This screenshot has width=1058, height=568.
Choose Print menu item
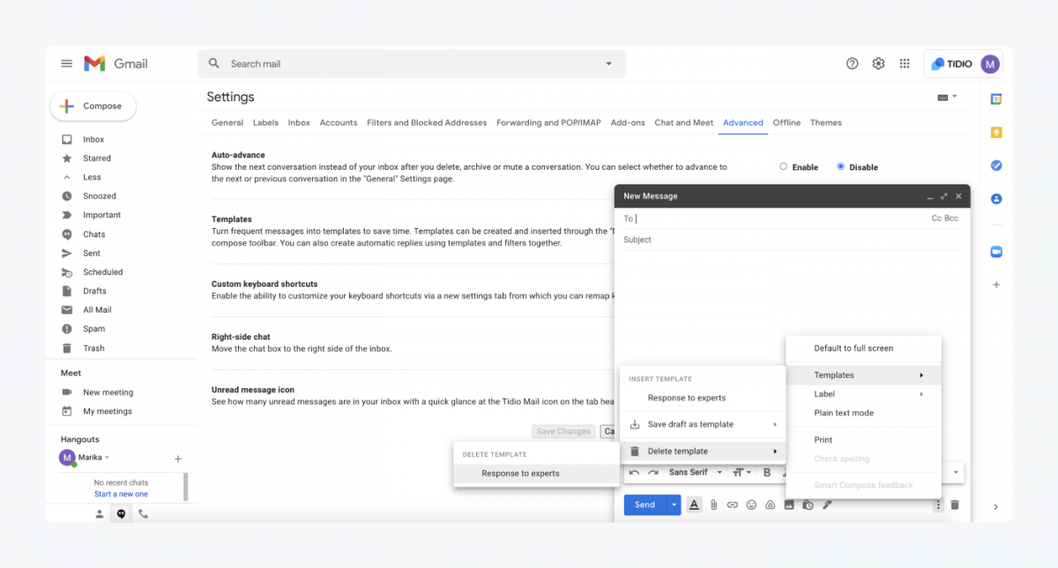tap(863, 439)
